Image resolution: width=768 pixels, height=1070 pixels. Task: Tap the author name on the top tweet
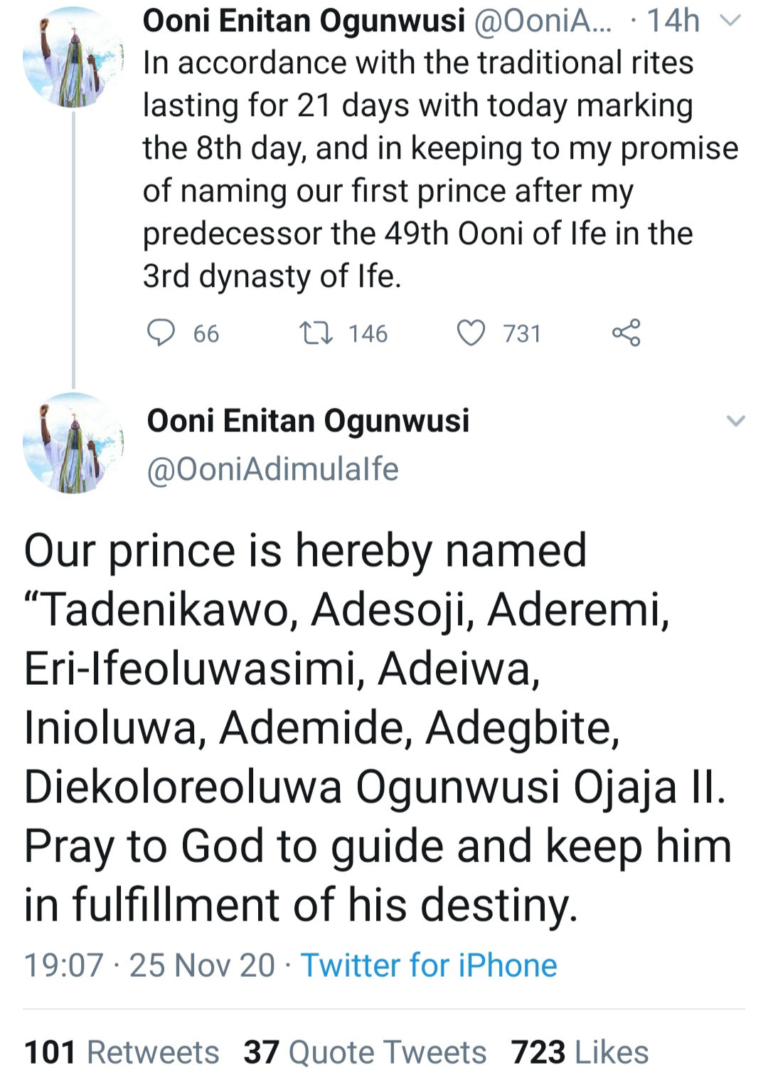click(304, 21)
